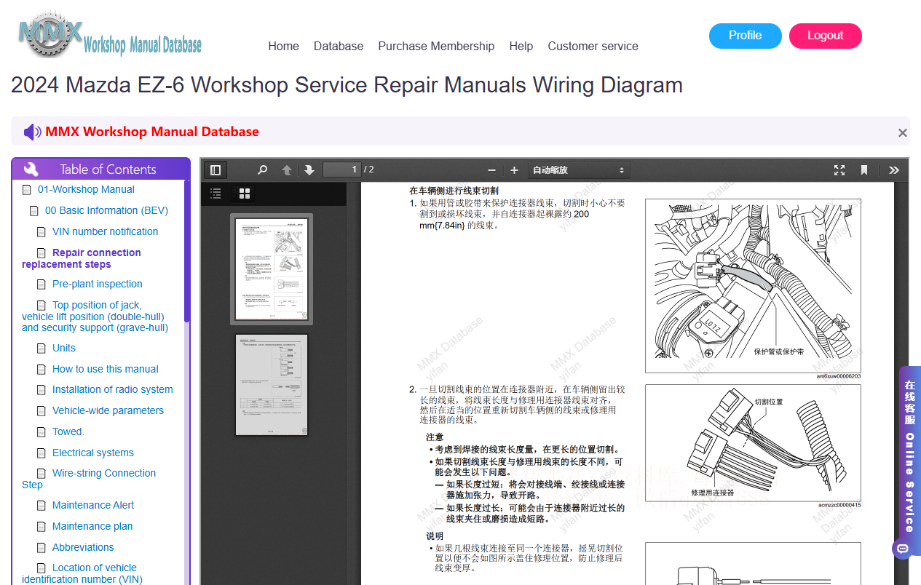Open the PDF search magnifier tool

[263, 170]
